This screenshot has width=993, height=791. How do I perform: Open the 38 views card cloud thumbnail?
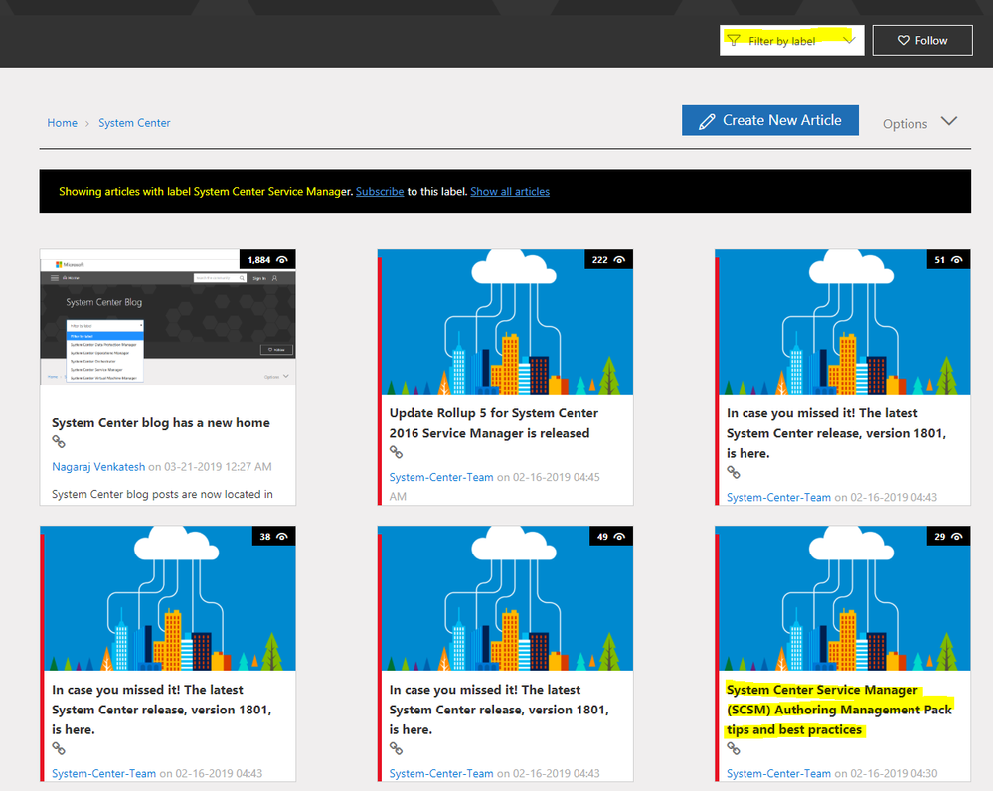coord(169,598)
